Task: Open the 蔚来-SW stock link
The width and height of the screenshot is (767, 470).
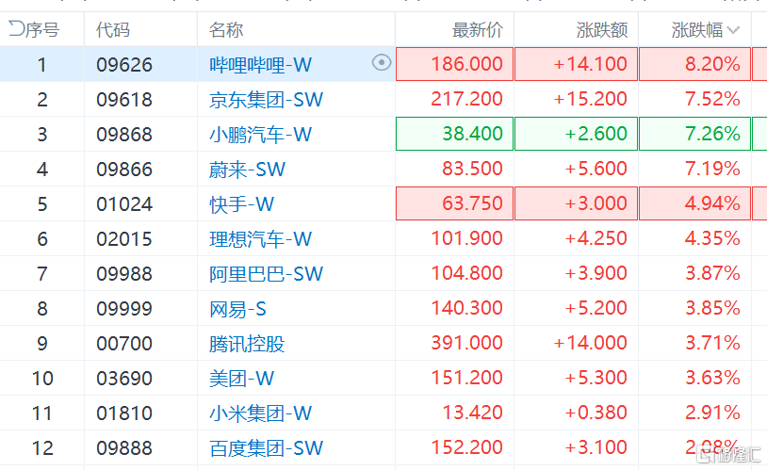Action: (247, 170)
